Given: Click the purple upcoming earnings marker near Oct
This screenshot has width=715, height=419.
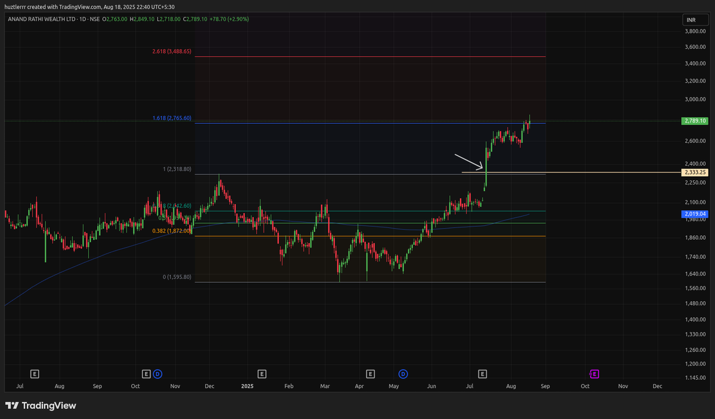Looking at the screenshot, I should 594,374.
